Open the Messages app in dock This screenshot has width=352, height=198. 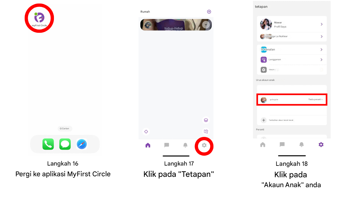tap(65, 144)
